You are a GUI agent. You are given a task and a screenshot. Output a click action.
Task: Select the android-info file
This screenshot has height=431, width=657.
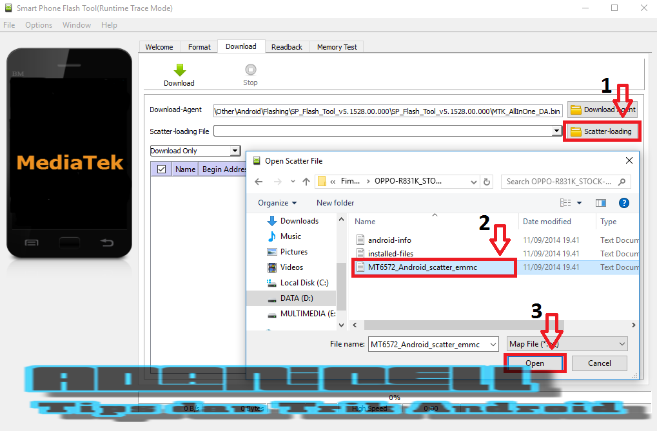pyautogui.click(x=384, y=240)
